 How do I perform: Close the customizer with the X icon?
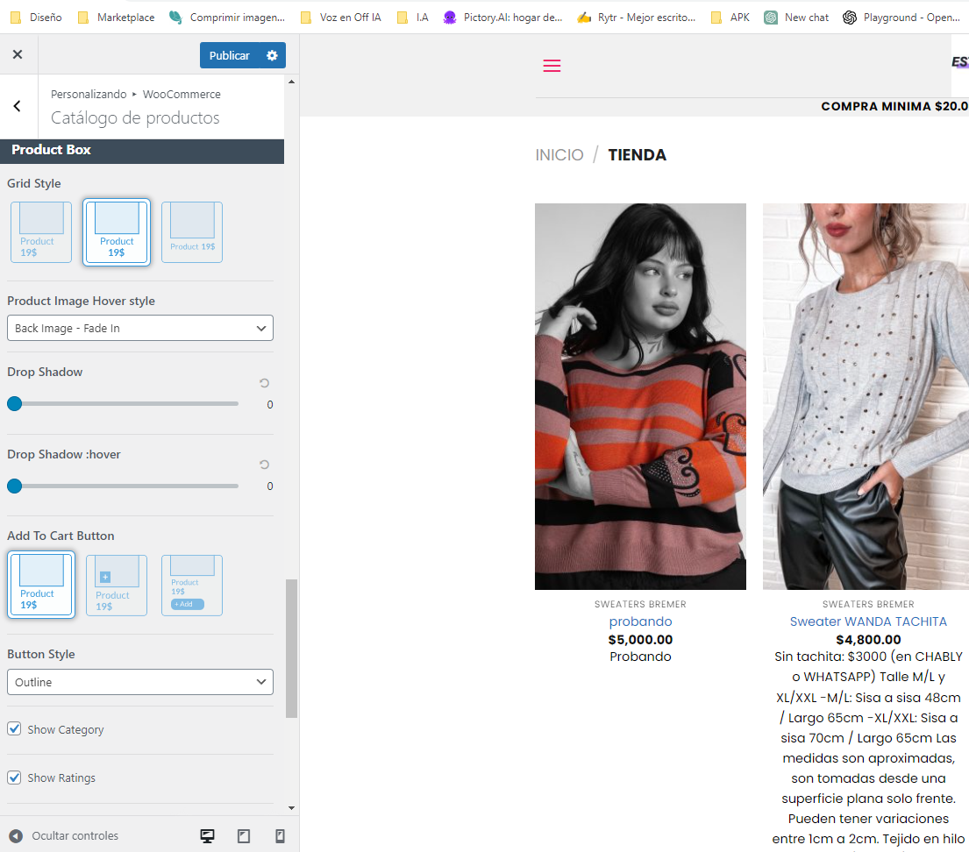18,54
